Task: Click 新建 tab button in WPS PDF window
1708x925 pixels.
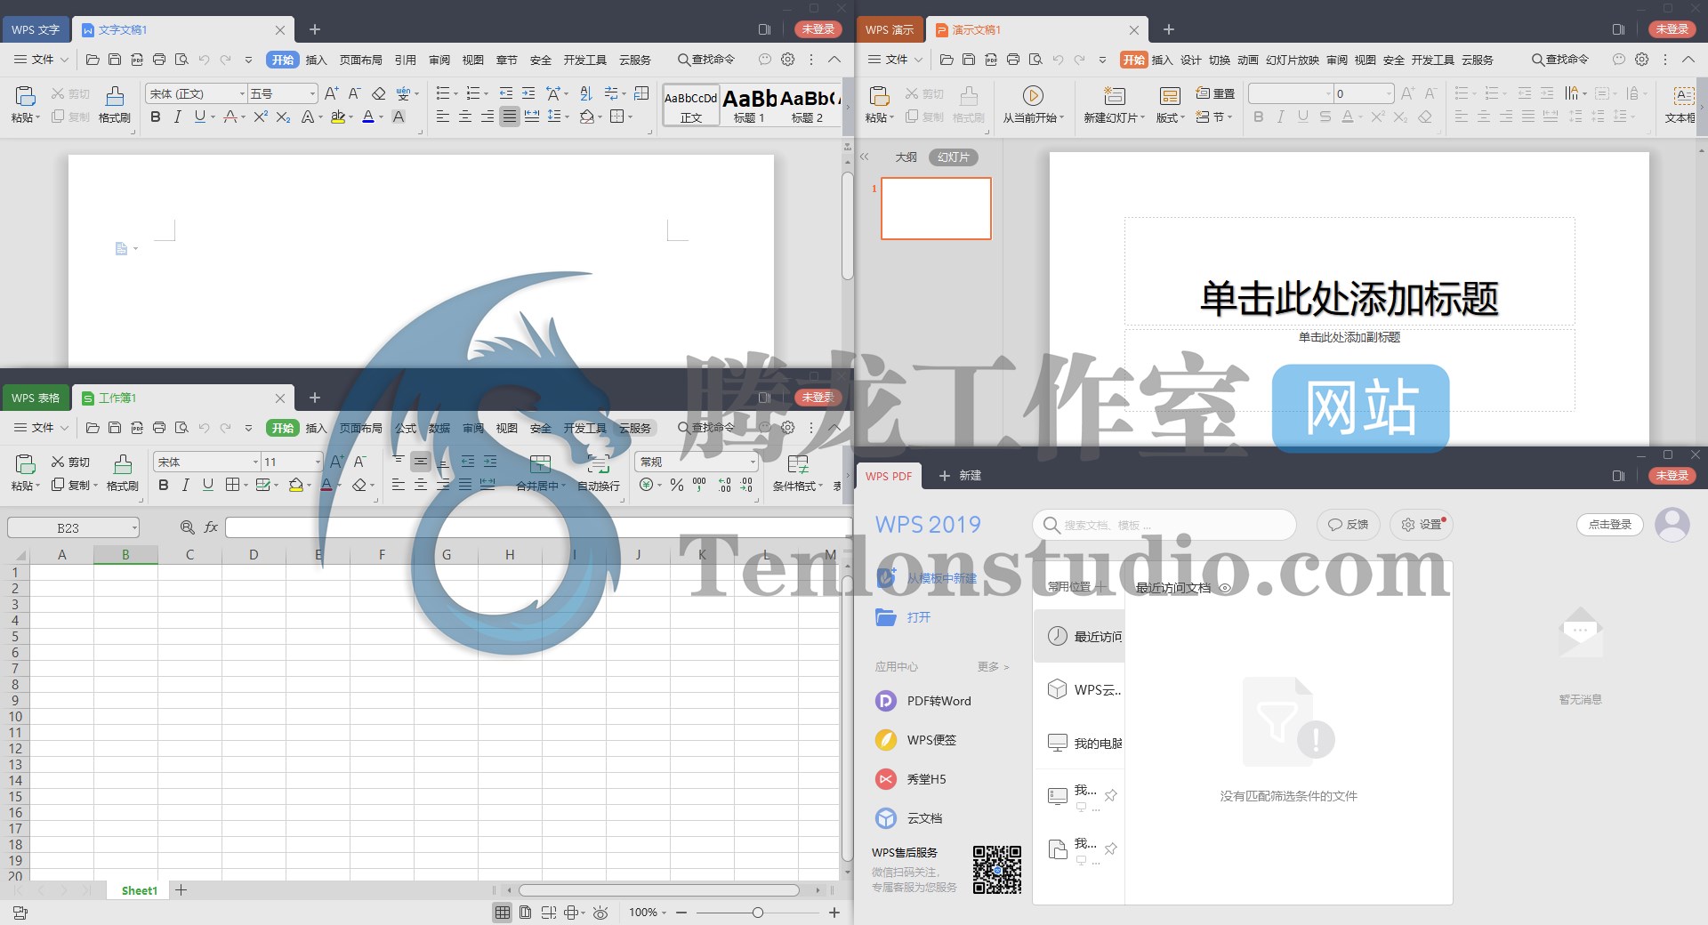Action: 960,476
